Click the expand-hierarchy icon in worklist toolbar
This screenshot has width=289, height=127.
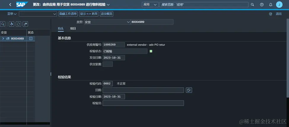click(x=12, y=24)
